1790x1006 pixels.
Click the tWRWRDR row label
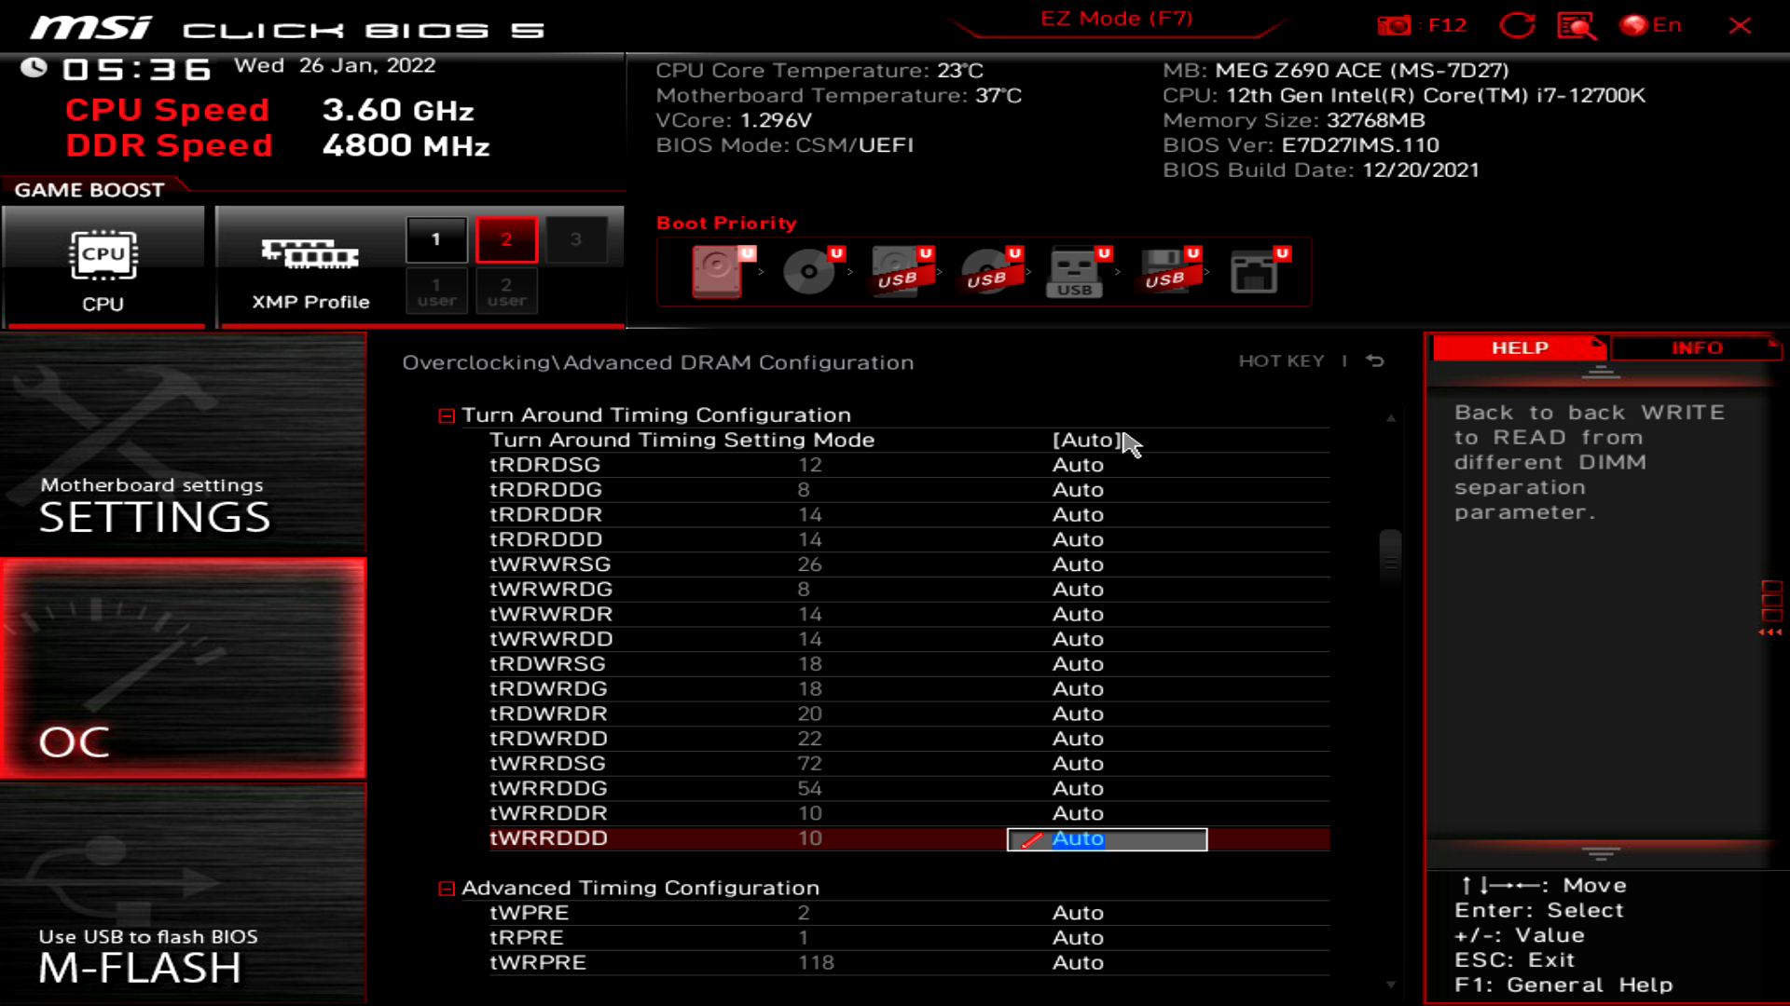point(551,615)
